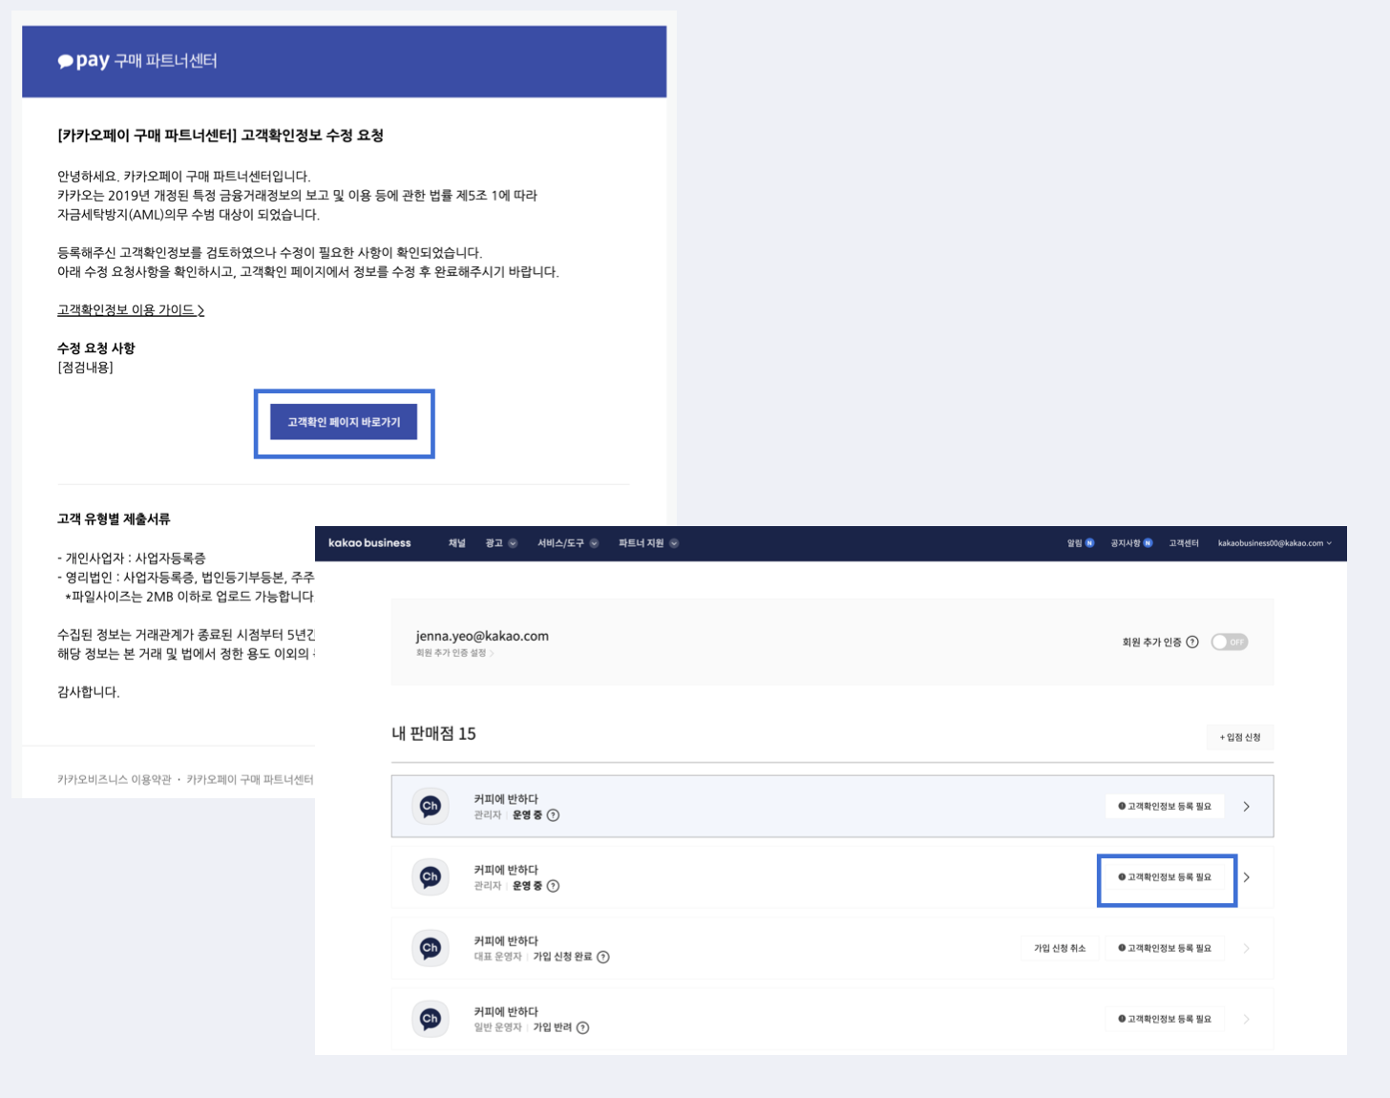
Task: Open 카카오비즈니스 이용약관 footer link in email
Action: (114, 780)
